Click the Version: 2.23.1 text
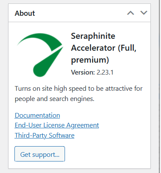Image resolution: width=161 pixels, height=173 pixels. click(92, 72)
